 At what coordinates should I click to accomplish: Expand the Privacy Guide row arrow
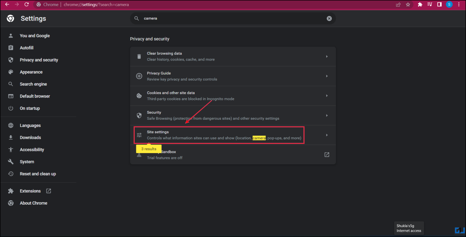327,76
